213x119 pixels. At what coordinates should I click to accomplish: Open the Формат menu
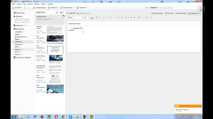(37, 4)
